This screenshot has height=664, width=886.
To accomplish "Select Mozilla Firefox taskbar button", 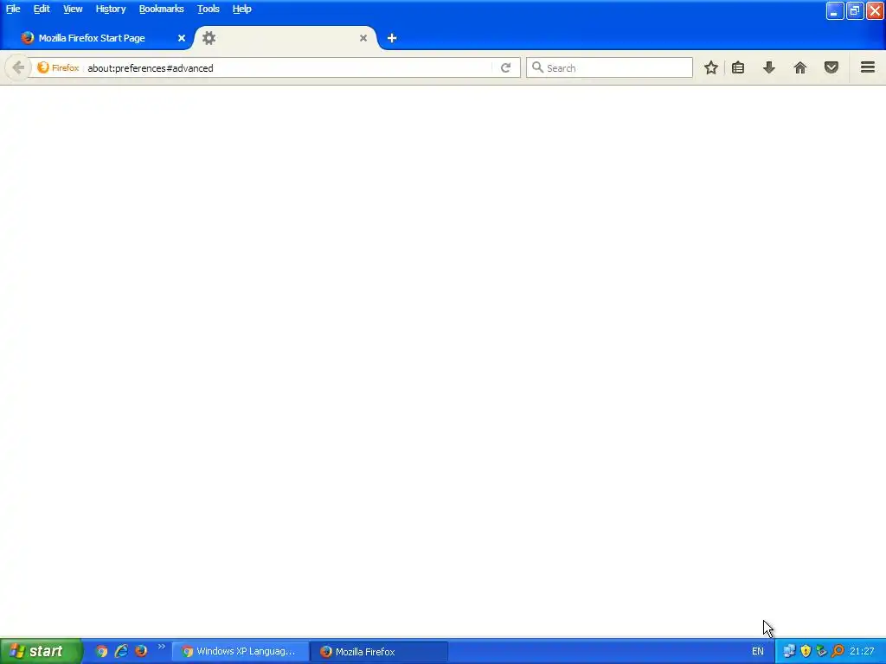I will point(379,652).
